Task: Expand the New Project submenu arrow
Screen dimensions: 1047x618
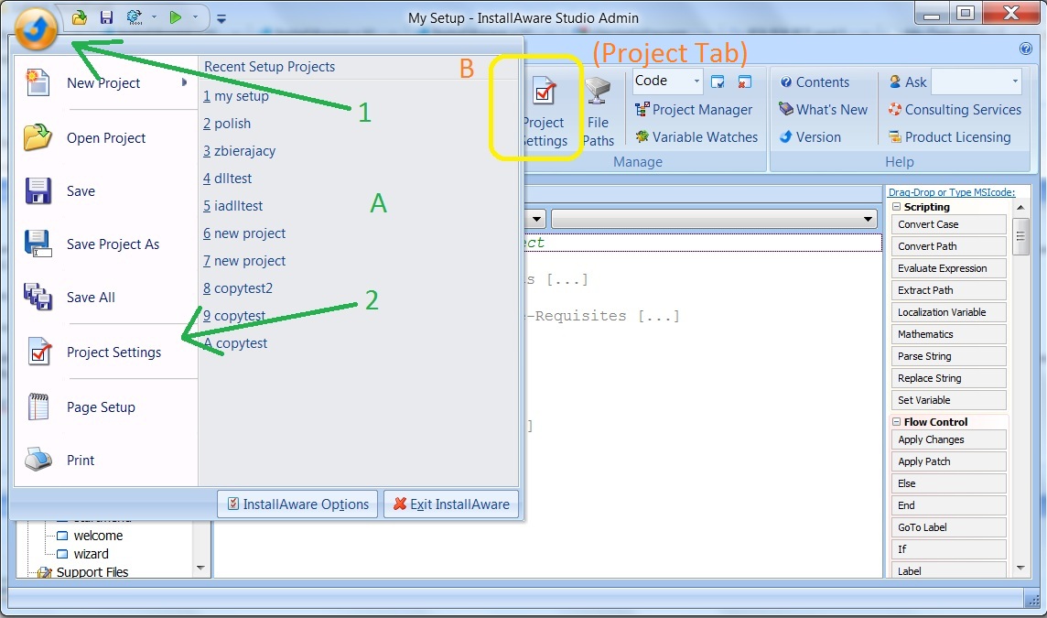Action: pos(184,82)
